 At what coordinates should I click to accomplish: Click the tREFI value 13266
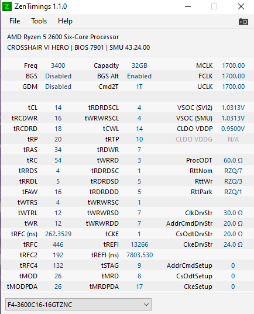pos(139,244)
